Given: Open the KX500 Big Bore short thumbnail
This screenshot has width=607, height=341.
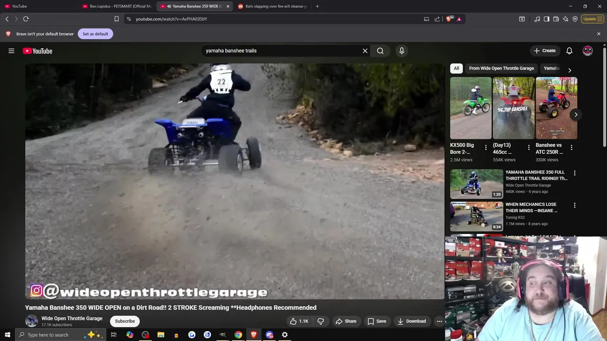Looking at the screenshot, I should 471,108.
